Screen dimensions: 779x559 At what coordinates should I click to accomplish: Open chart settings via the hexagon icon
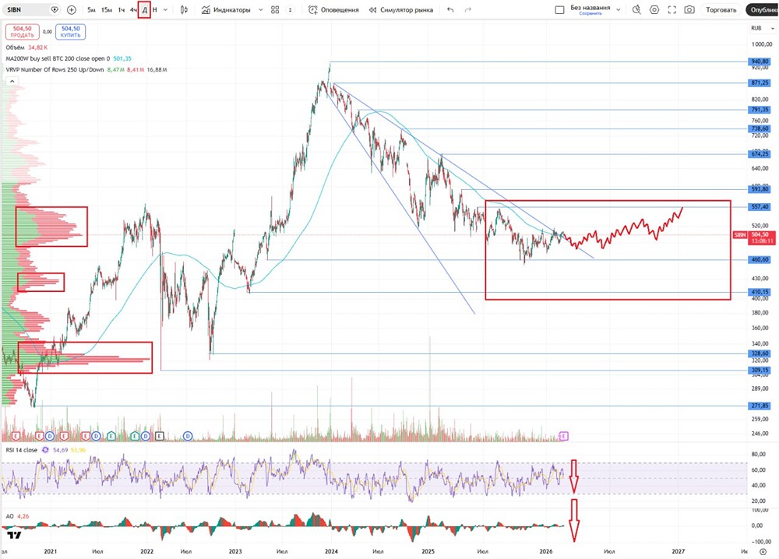(x=654, y=10)
